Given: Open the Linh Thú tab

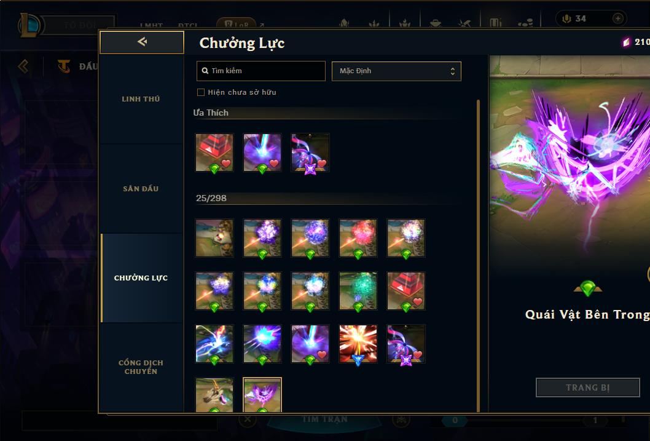Looking at the screenshot, I should [141, 99].
